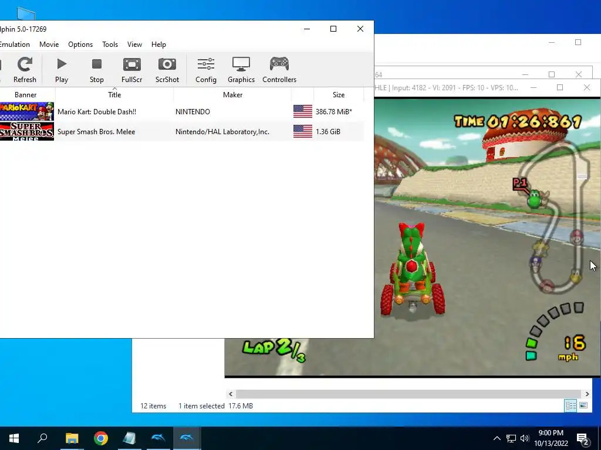Switch to first Dolphin taskbar icon
This screenshot has width=601, height=450.
(x=158, y=438)
